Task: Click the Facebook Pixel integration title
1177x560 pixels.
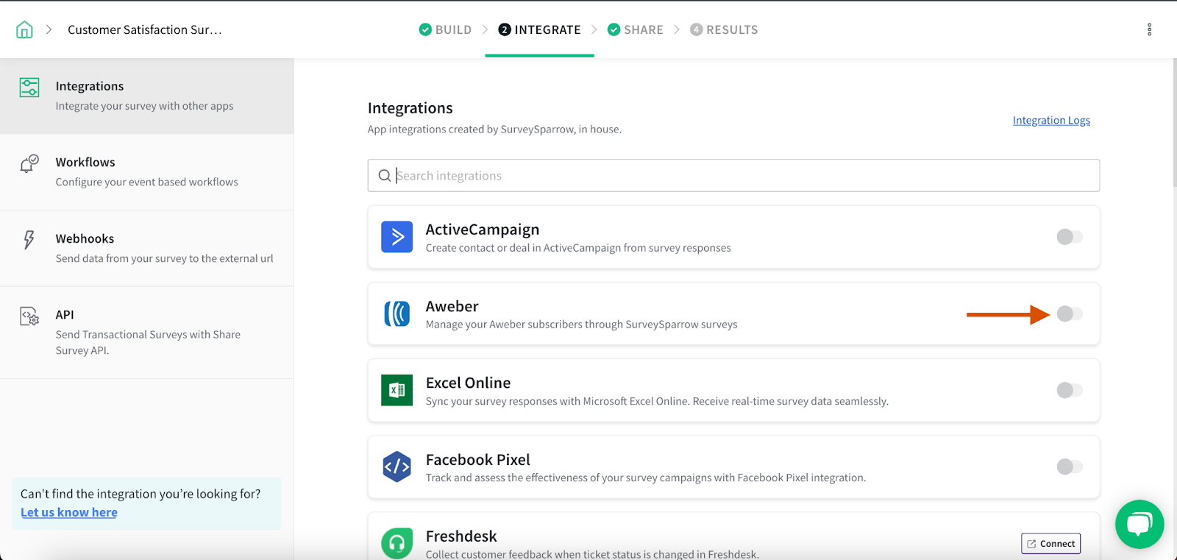Action: pyautogui.click(x=478, y=460)
